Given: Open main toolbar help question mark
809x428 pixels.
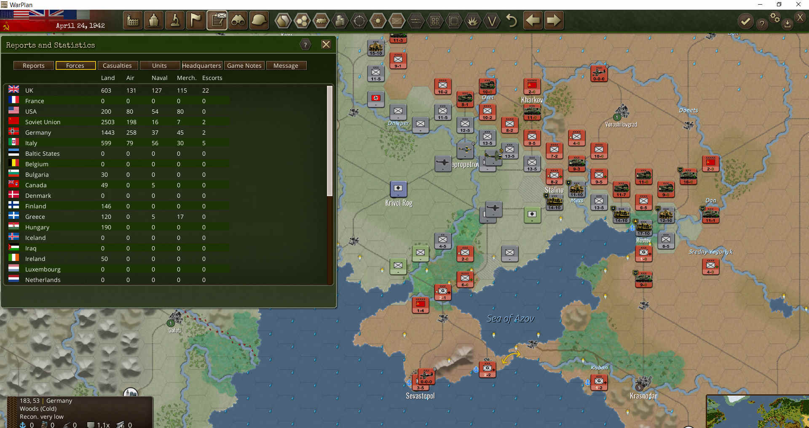Looking at the screenshot, I should click(x=762, y=24).
